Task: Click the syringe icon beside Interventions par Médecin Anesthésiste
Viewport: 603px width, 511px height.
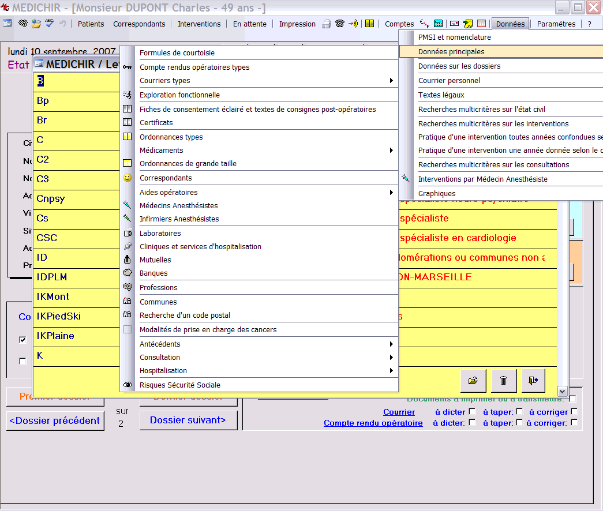Action: tap(406, 178)
